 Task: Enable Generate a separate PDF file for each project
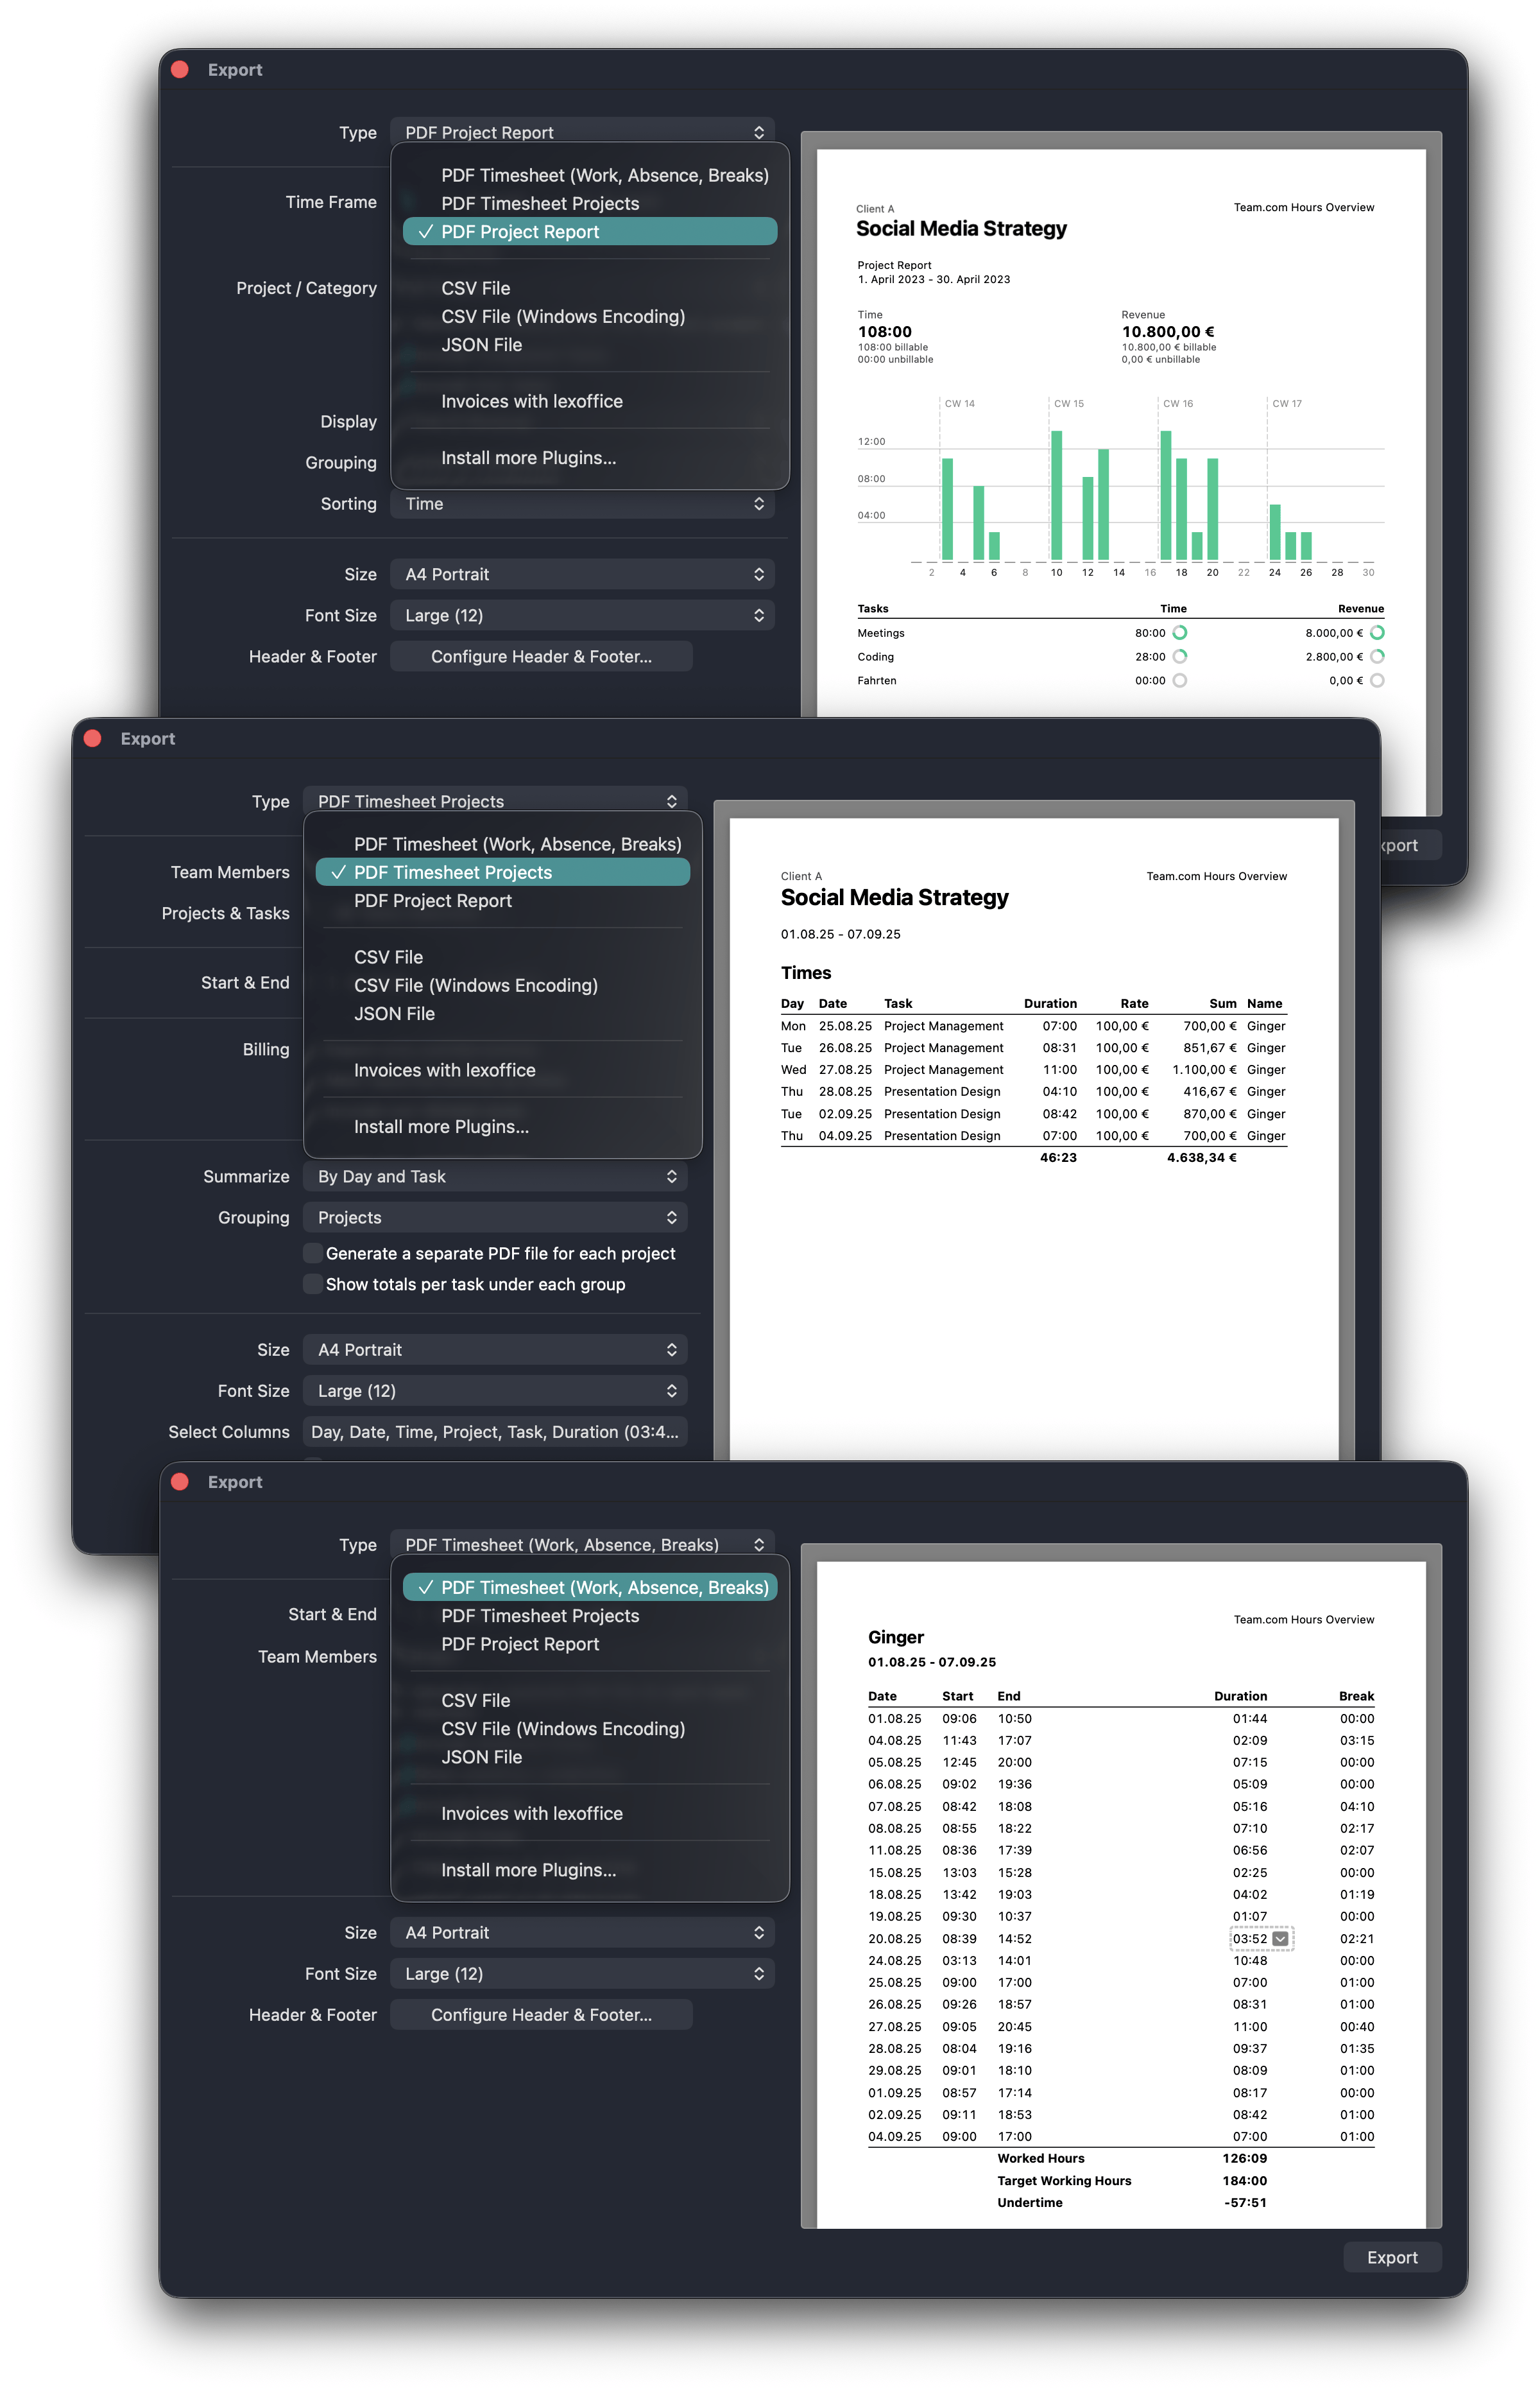(313, 1252)
